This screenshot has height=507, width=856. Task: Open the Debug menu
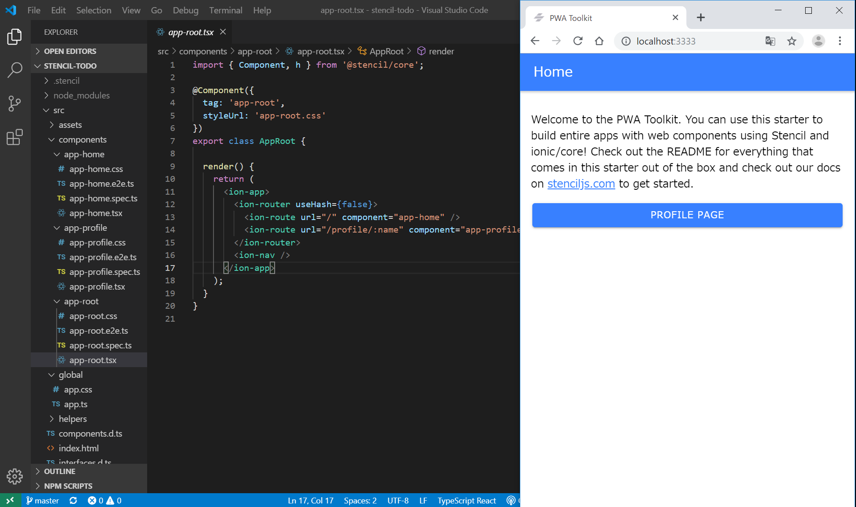[x=185, y=10]
